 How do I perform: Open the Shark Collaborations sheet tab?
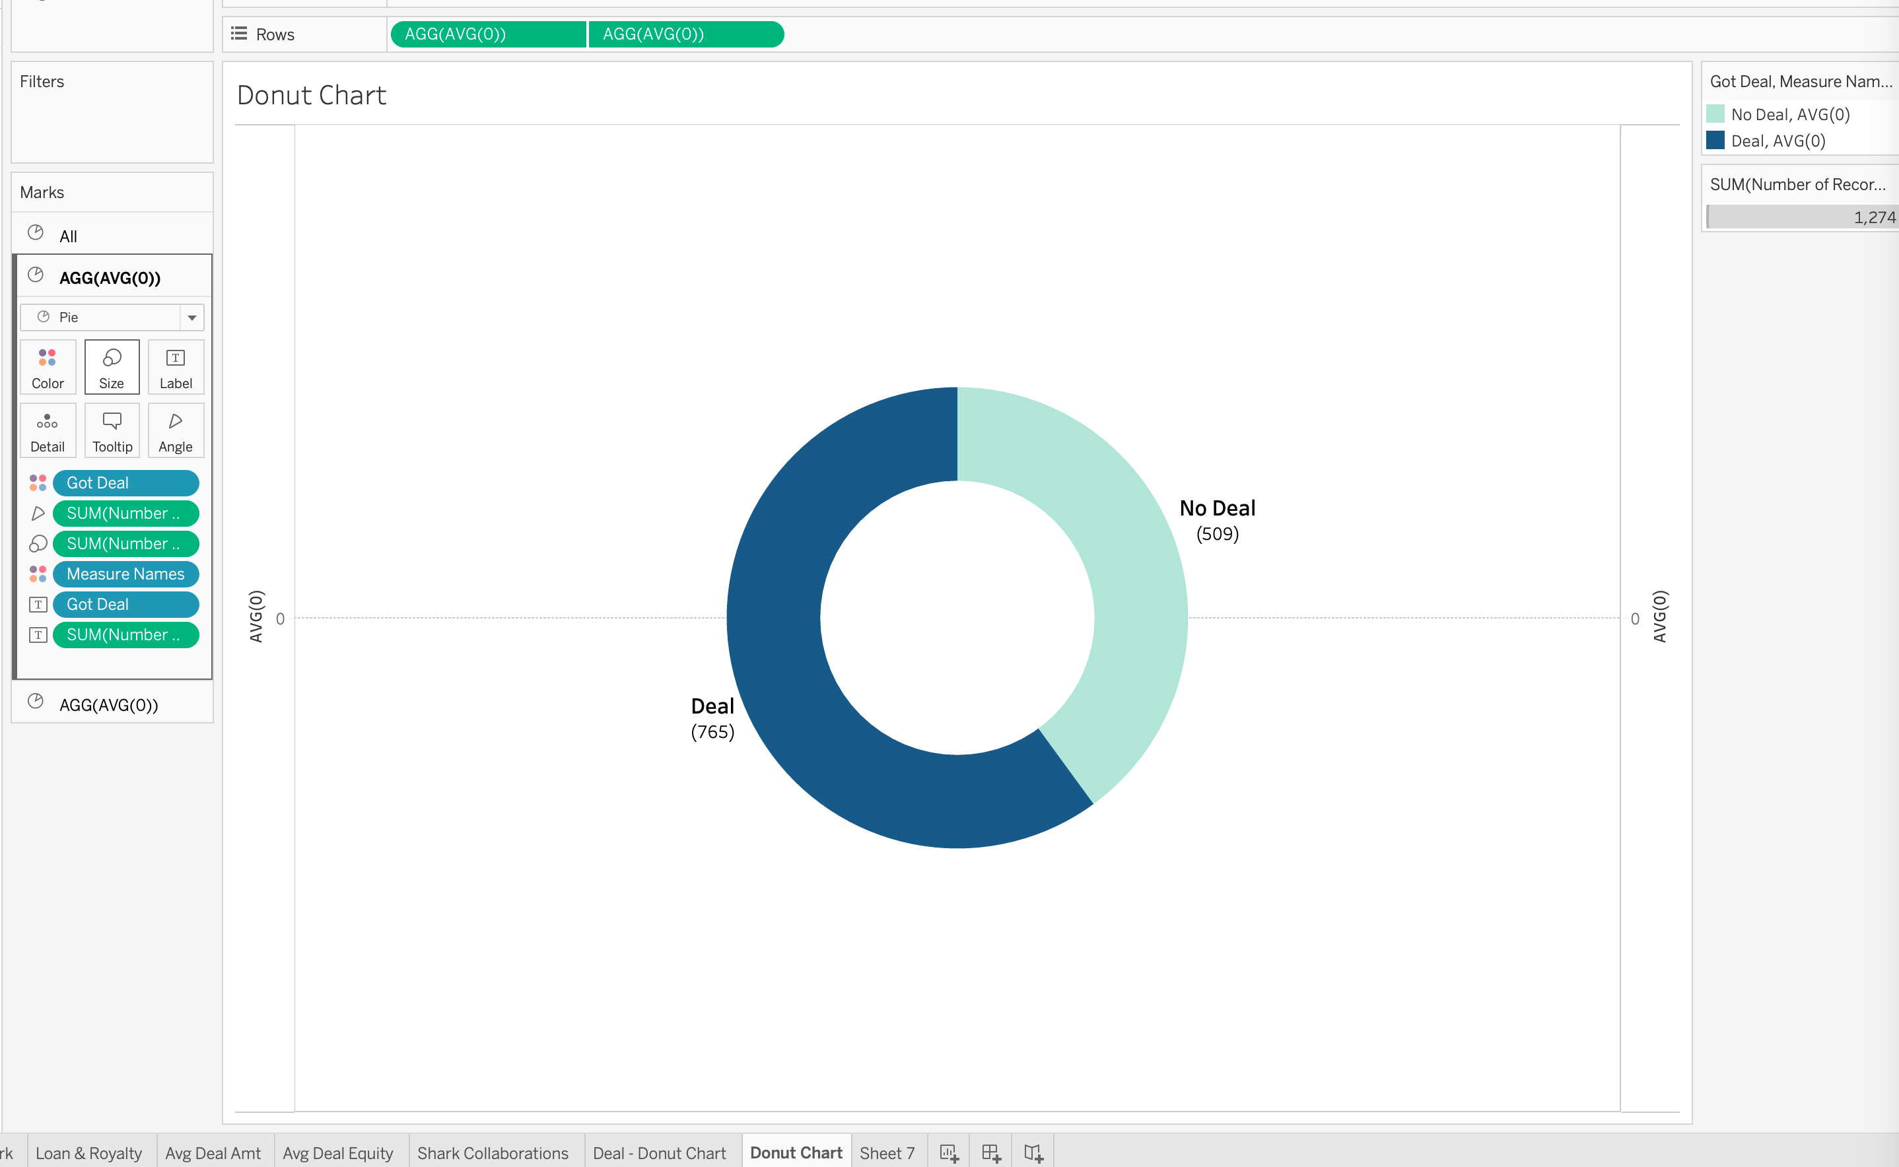pyautogui.click(x=493, y=1153)
